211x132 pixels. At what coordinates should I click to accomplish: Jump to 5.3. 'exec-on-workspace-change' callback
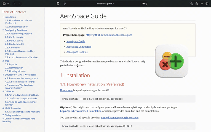[x=21, y=103]
